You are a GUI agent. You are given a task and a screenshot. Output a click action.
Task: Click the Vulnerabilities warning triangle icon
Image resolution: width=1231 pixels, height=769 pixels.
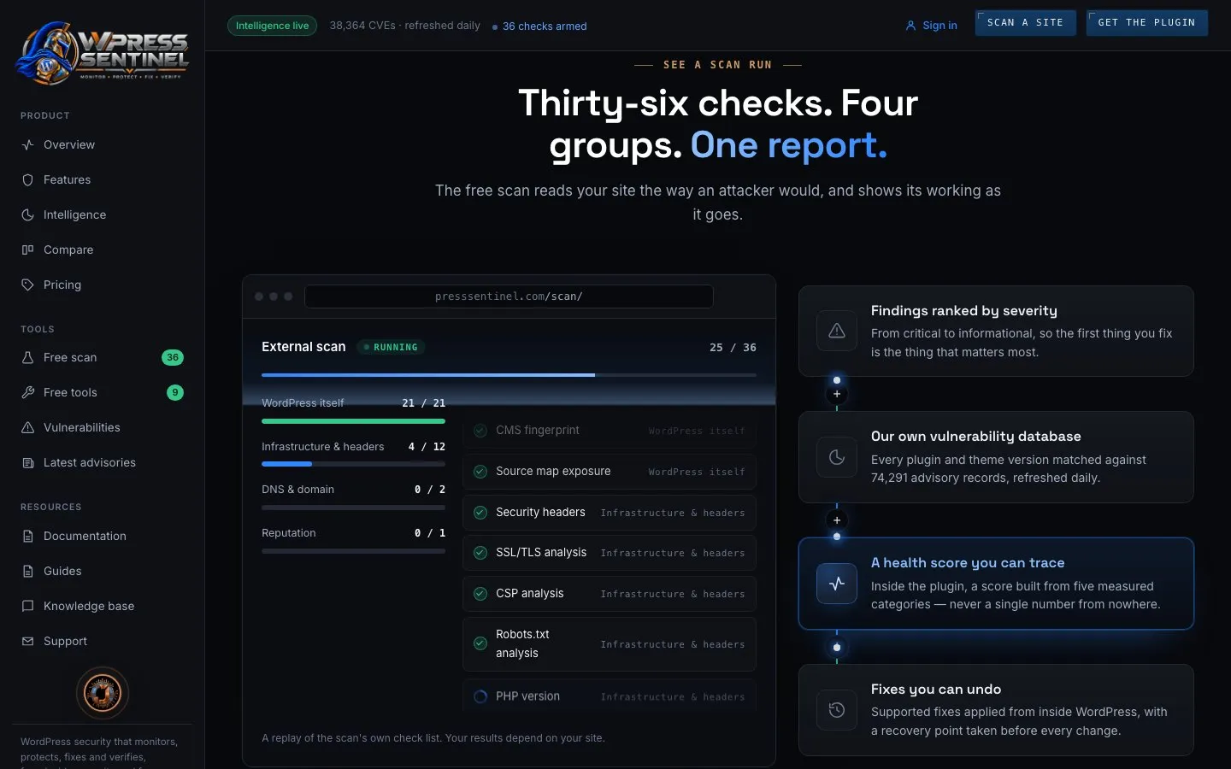pos(27,428)
